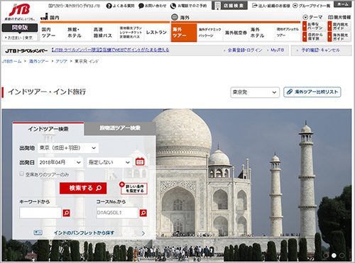Open インドのパンフレットから探す link
Viewport: 355px width, 263px height.
84,233
